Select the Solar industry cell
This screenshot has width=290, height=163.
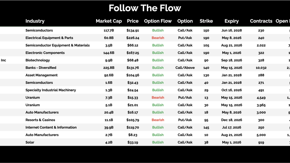30,142
